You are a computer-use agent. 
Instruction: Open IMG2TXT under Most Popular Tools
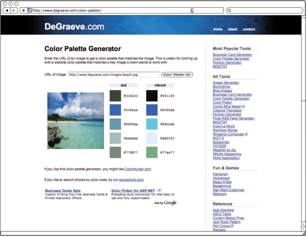(x=220, y=67)
